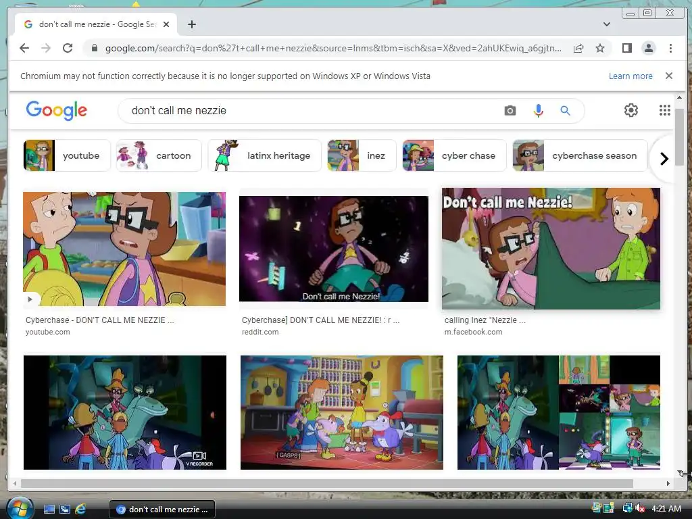692x519 pixels.
Task: Click the 4:21 AM taskbar clock
Action: coord(666,508)
